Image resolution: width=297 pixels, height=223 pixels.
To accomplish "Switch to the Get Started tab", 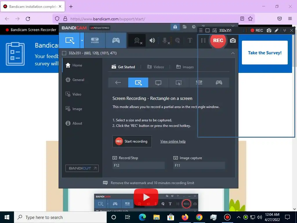I will (x=123, y=67).
